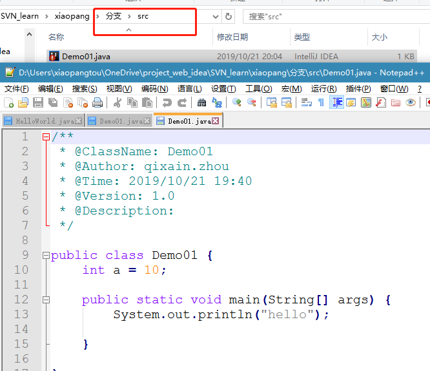Open the 语言(L) menu

pyautogui.click(x=189, y=89)
